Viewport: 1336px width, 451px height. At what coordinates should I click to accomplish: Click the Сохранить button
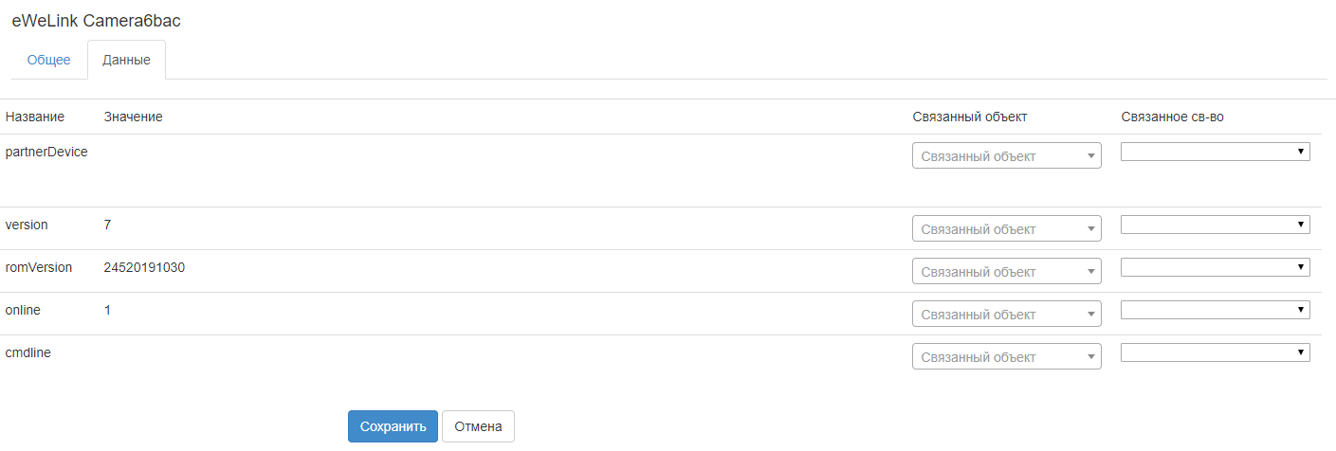tap(393, 426)
